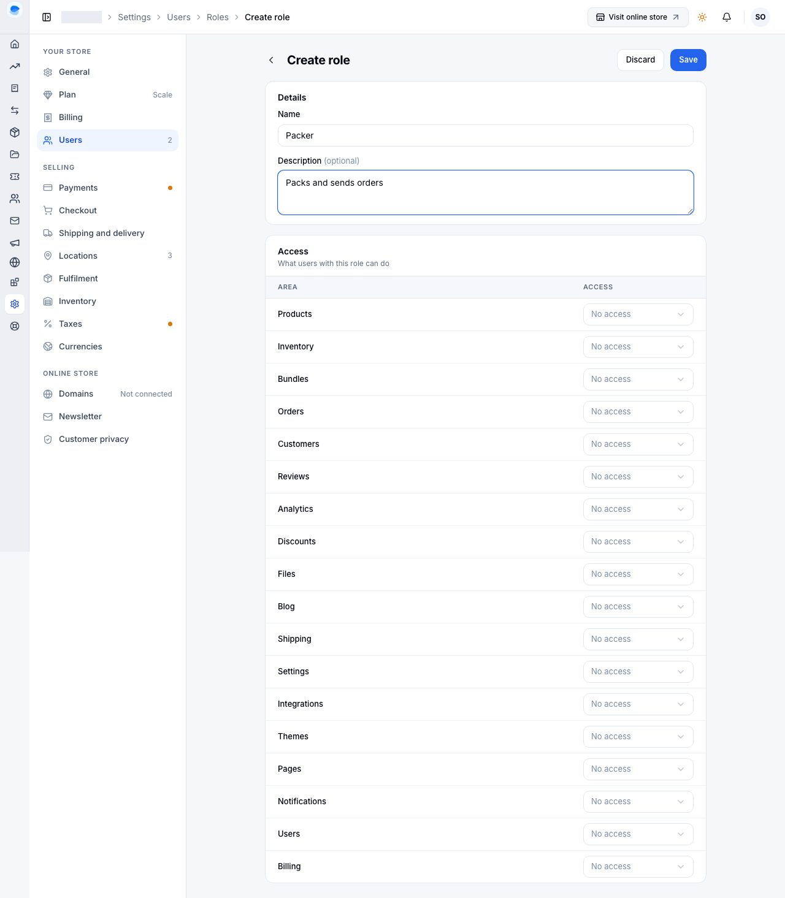Open Payments settings in sidebar

(x=107, y=188)
